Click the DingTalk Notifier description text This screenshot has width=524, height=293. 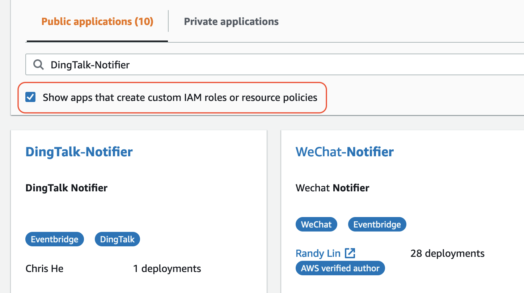[x=67, y=188]
